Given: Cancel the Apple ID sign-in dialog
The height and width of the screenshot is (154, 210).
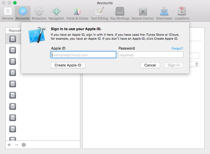Looking at the screenshot, I should 150,65.
